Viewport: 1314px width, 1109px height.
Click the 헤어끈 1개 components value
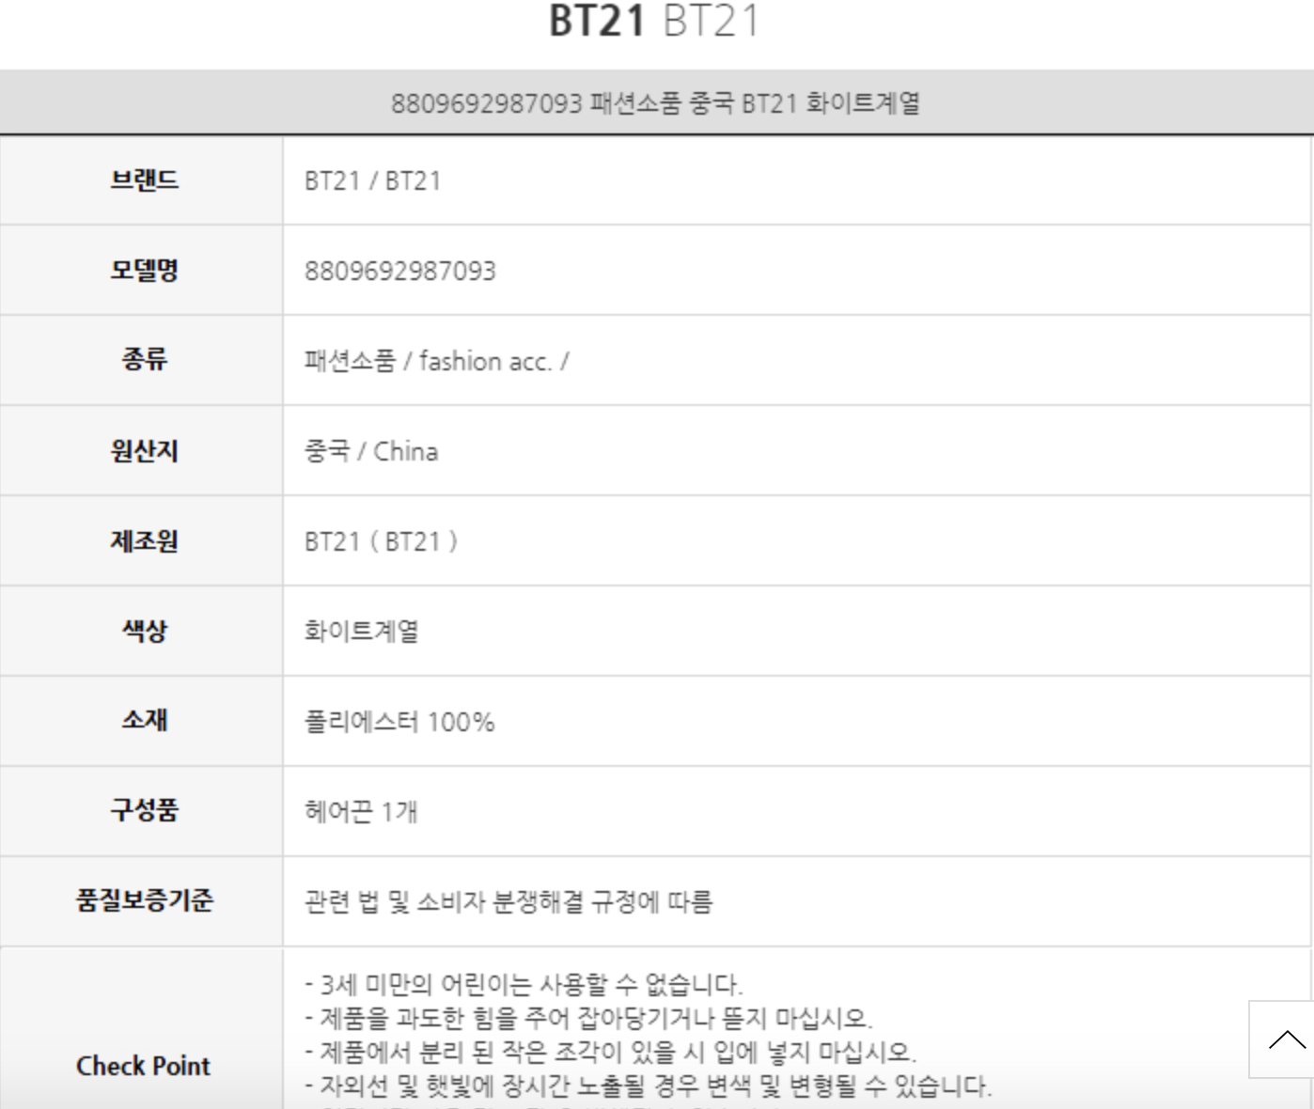coord(361,811)
